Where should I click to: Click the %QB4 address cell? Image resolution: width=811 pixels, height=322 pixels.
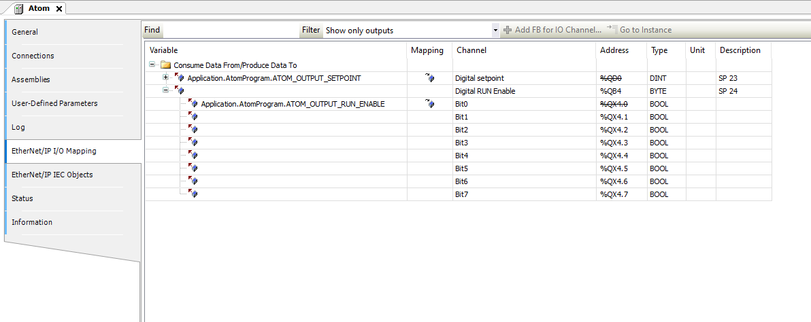[x=622, y=91]
